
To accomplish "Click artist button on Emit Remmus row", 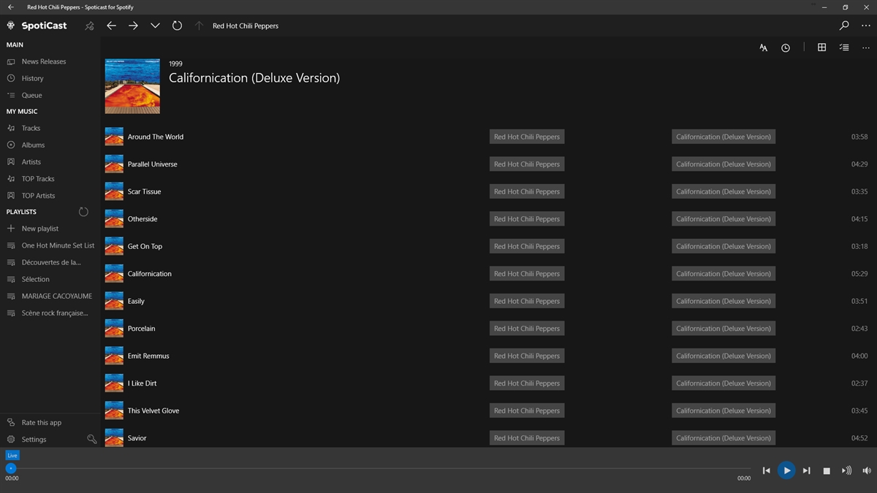I will (x=527, y=356).
